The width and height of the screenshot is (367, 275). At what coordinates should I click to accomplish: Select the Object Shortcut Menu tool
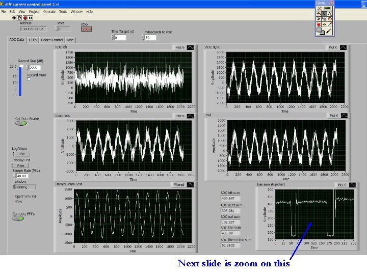324,19
